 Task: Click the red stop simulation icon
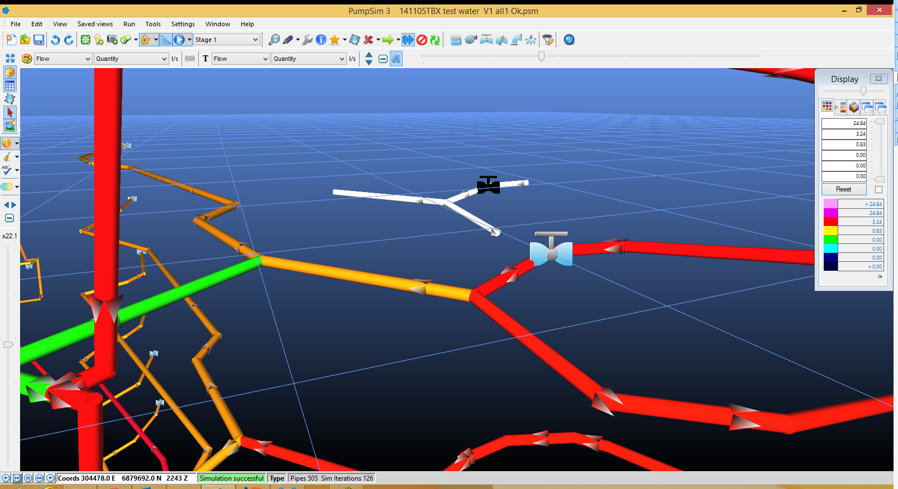pyautogui.click(x=422, y=40)
